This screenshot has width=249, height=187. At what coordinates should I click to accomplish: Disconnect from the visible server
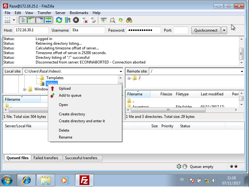pos(84,20)
